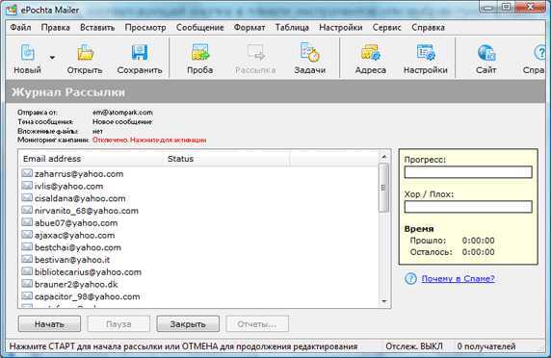The width and height of the screenshot is (551, 358).
Task: Open the Настройки menu in the menu bar
Action: 340,27
